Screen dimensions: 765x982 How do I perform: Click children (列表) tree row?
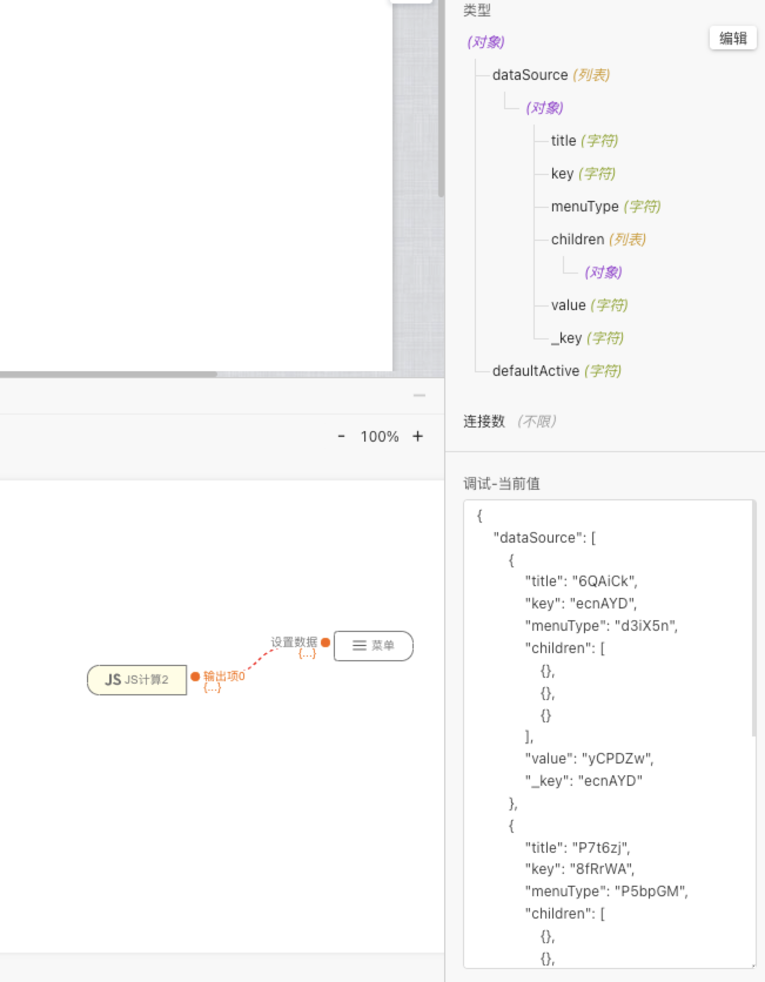(599, 240)
